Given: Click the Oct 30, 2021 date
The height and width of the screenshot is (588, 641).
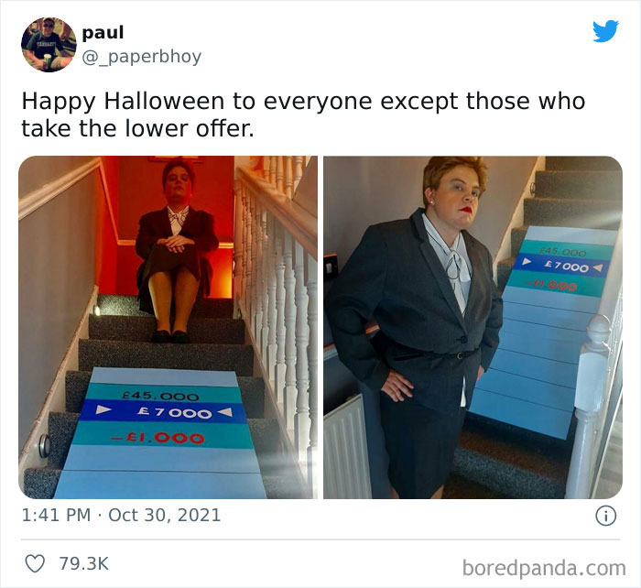Looking at the screenshot, I should coord(164,516).
